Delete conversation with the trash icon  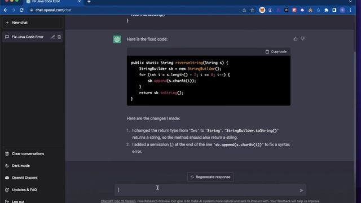(59, 37)
